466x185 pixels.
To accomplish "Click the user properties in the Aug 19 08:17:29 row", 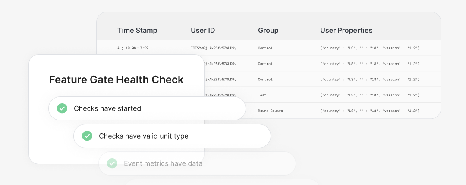I will [x=370, y=48].
